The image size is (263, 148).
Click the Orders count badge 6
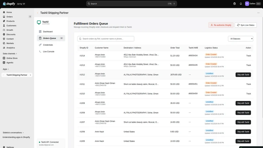click(30, 17)
